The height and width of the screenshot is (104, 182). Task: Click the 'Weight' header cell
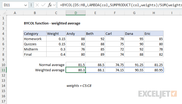point(56,34)
